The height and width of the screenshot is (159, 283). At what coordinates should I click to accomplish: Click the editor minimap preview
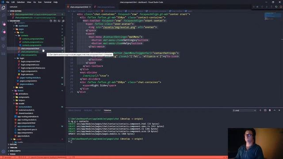(272, 16)
